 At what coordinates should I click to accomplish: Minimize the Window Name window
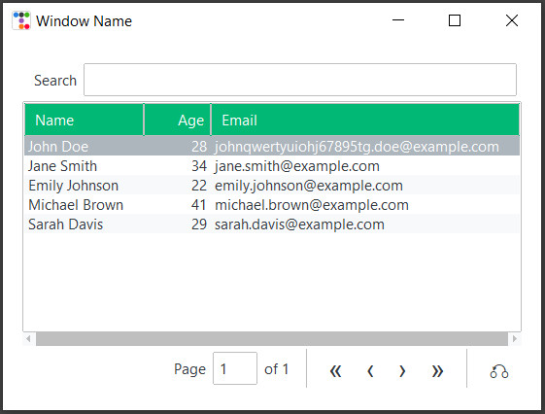point(398,20)
